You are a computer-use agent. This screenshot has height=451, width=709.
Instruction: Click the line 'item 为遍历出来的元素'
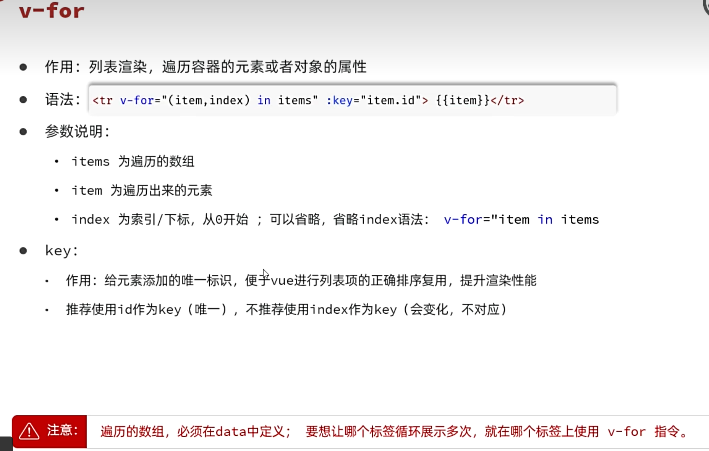[142, 190]
